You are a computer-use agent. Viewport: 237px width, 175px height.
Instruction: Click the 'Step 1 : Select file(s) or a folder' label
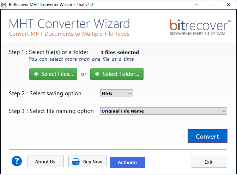[49, 52]
